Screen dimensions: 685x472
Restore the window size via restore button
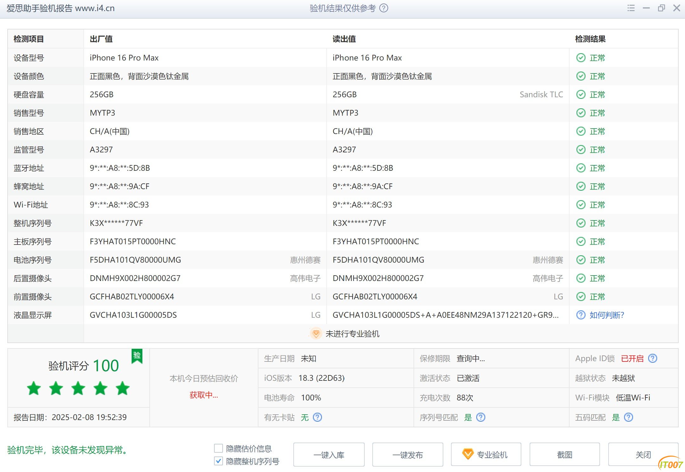662,8
